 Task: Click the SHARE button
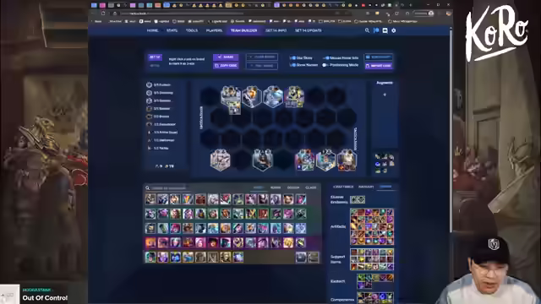pos(226,57)
